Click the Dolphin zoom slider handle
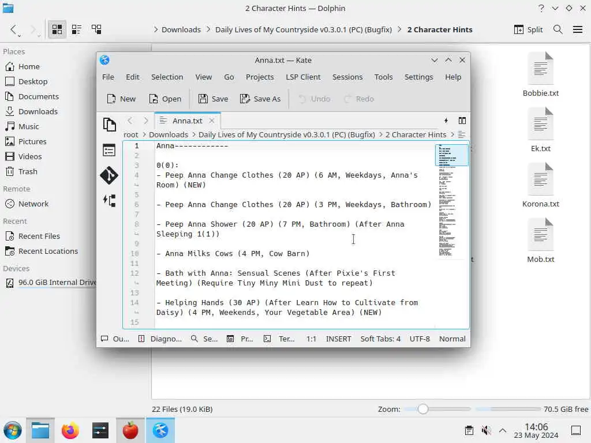The height and width of the screenshot is (443, 591). tap(423, 409)
